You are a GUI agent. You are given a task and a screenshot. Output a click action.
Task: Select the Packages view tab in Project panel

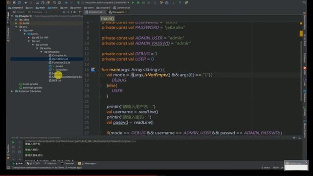pos(35,12)
